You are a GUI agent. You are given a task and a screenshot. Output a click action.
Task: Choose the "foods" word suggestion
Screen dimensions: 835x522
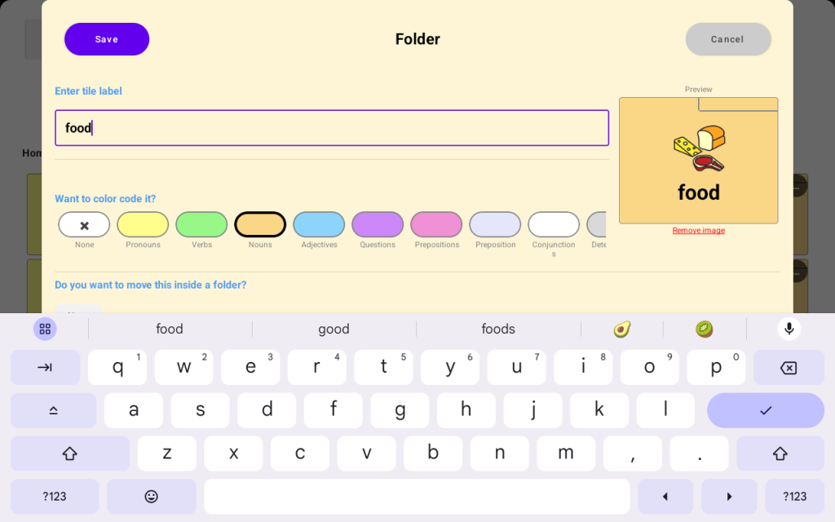point(498,329)
